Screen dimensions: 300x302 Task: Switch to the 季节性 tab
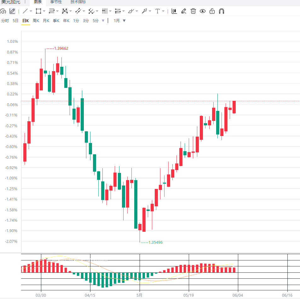(x=56, y=2)
